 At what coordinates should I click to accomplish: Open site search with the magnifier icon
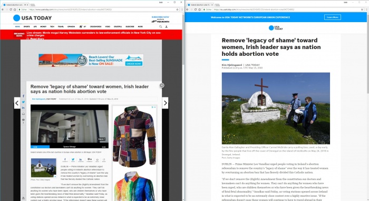click(x=160, y=26)
